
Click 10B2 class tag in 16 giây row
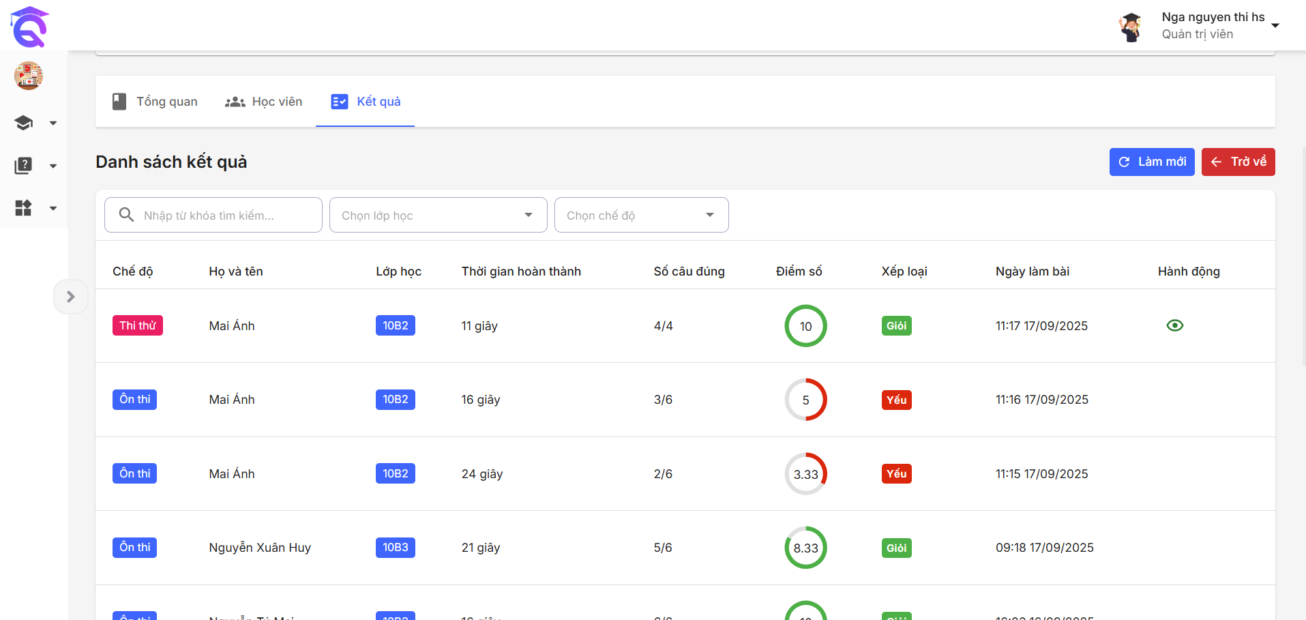[396, 399]
